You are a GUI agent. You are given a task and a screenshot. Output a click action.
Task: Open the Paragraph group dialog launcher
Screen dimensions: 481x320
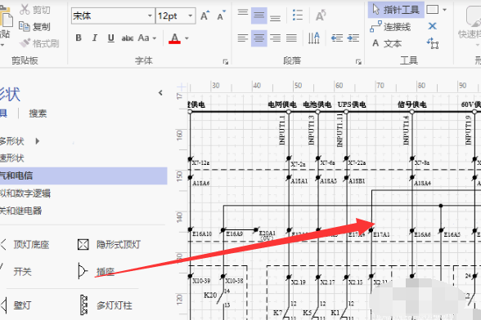(x=358, y=62)
